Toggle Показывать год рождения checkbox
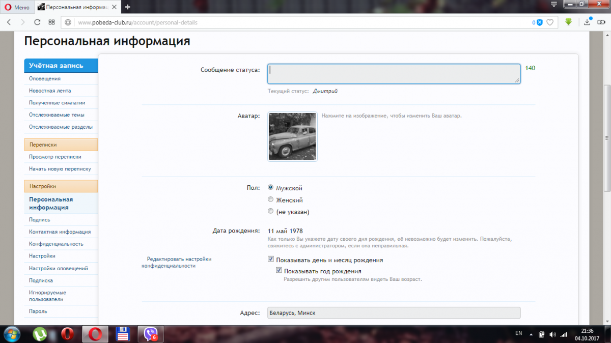 click(279, 271)
